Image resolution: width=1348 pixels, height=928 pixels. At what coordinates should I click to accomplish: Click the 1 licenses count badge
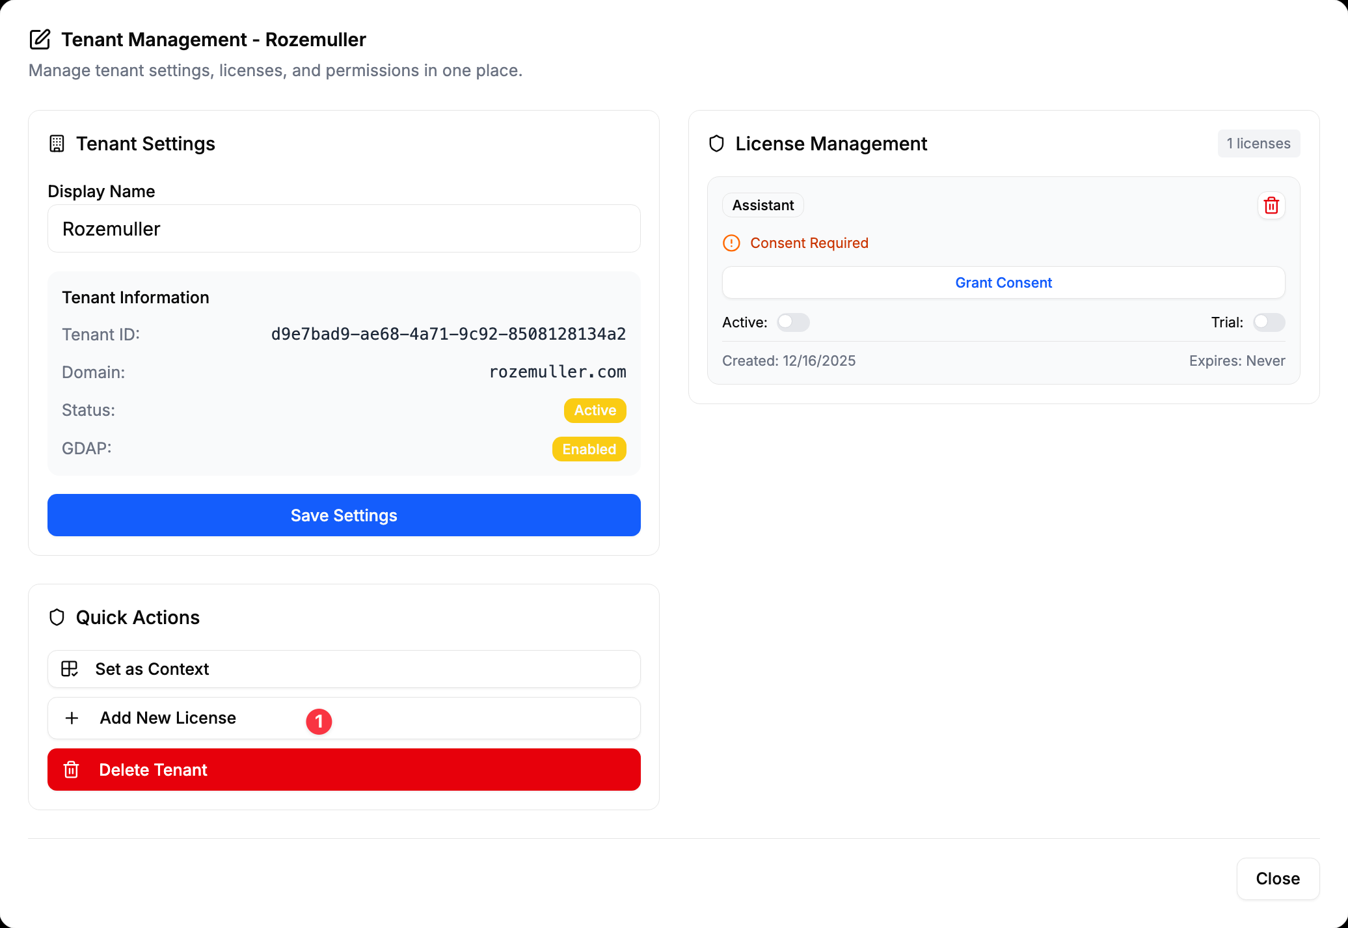point(1258,144)
